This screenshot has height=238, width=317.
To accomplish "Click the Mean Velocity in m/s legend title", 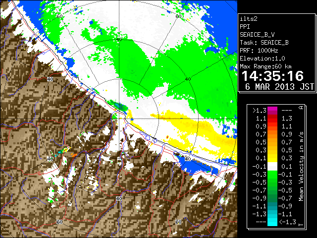I will pos(301,167).
